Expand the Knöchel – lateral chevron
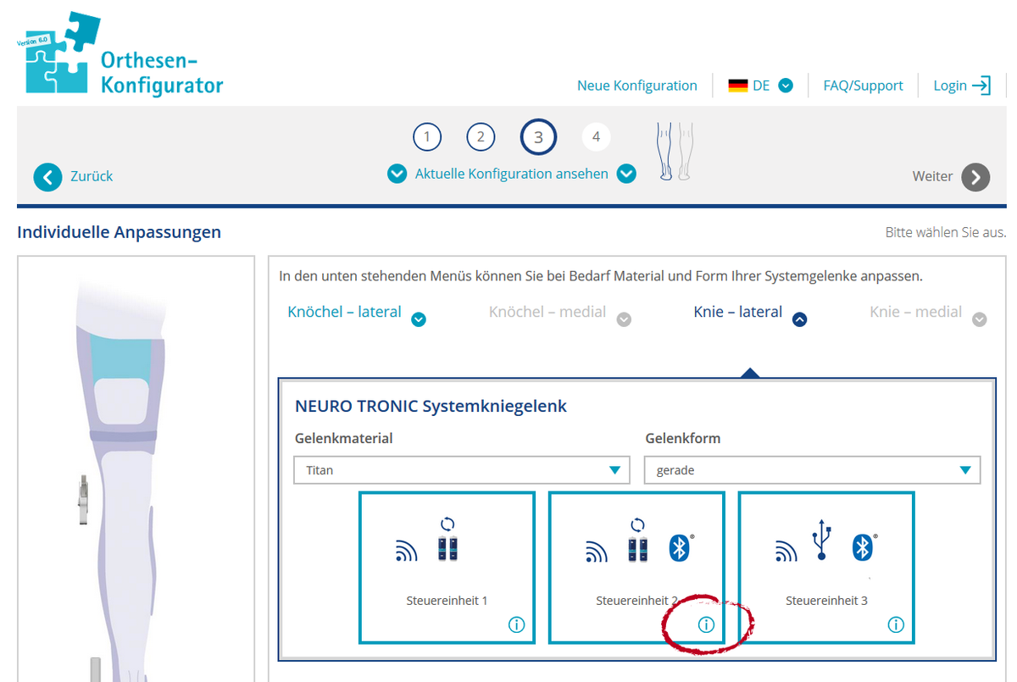Image resolution: width=1017 pixels, height=682 pixels. pyautogui.click(x=418, y=320)
